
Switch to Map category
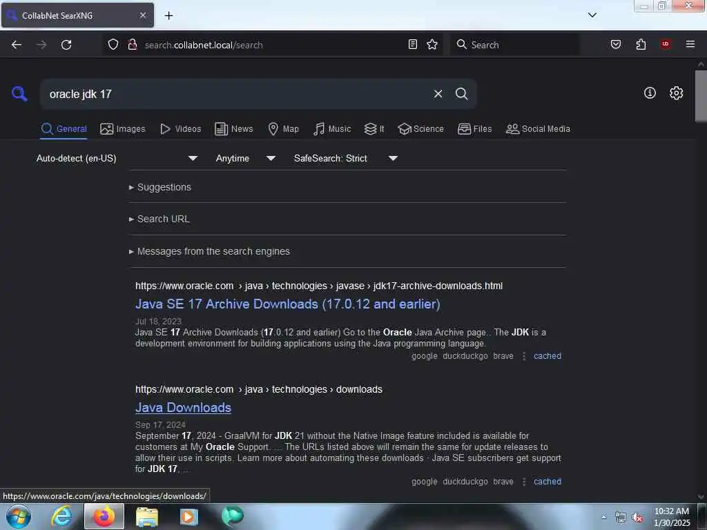click(x=283, y=129)
